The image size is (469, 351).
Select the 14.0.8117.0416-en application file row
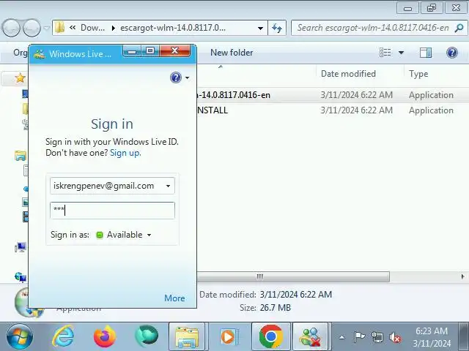pos(333,95)
